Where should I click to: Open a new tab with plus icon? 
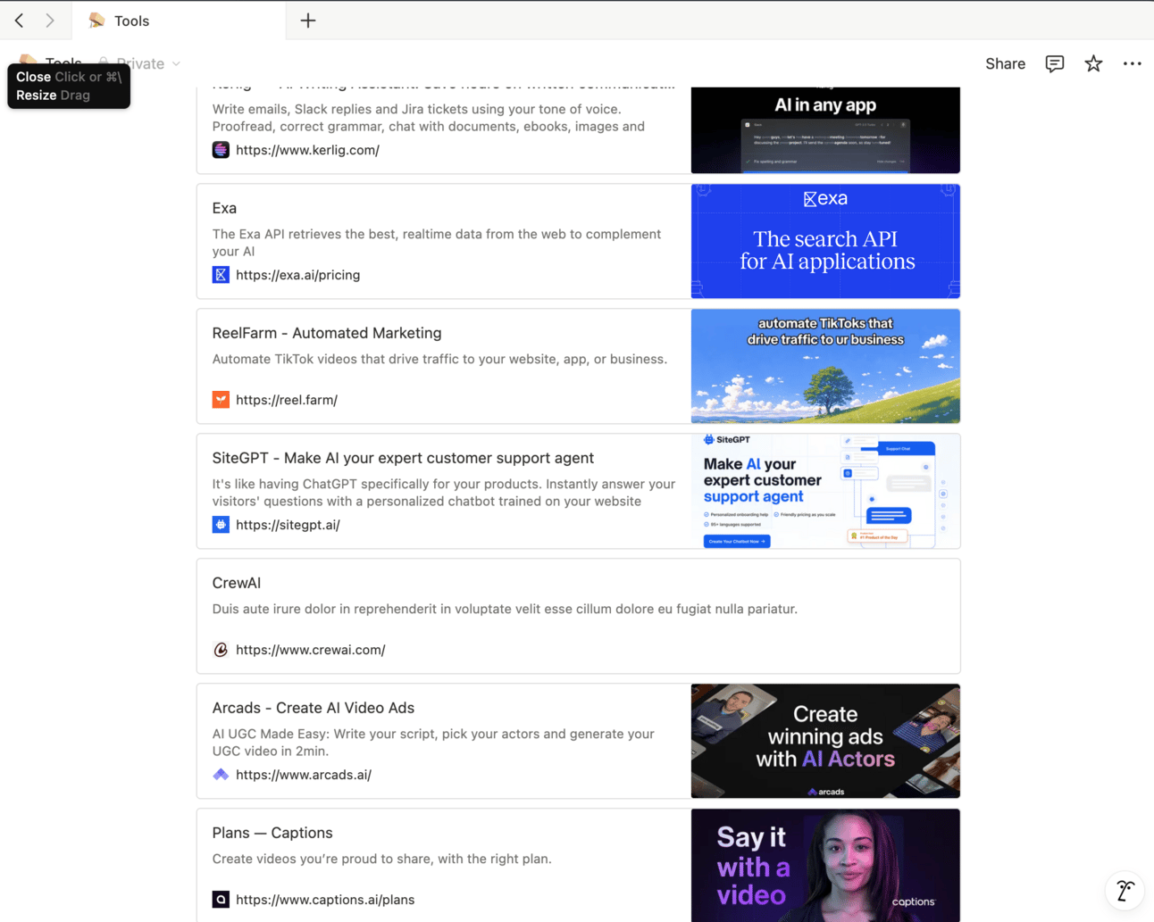308,21
